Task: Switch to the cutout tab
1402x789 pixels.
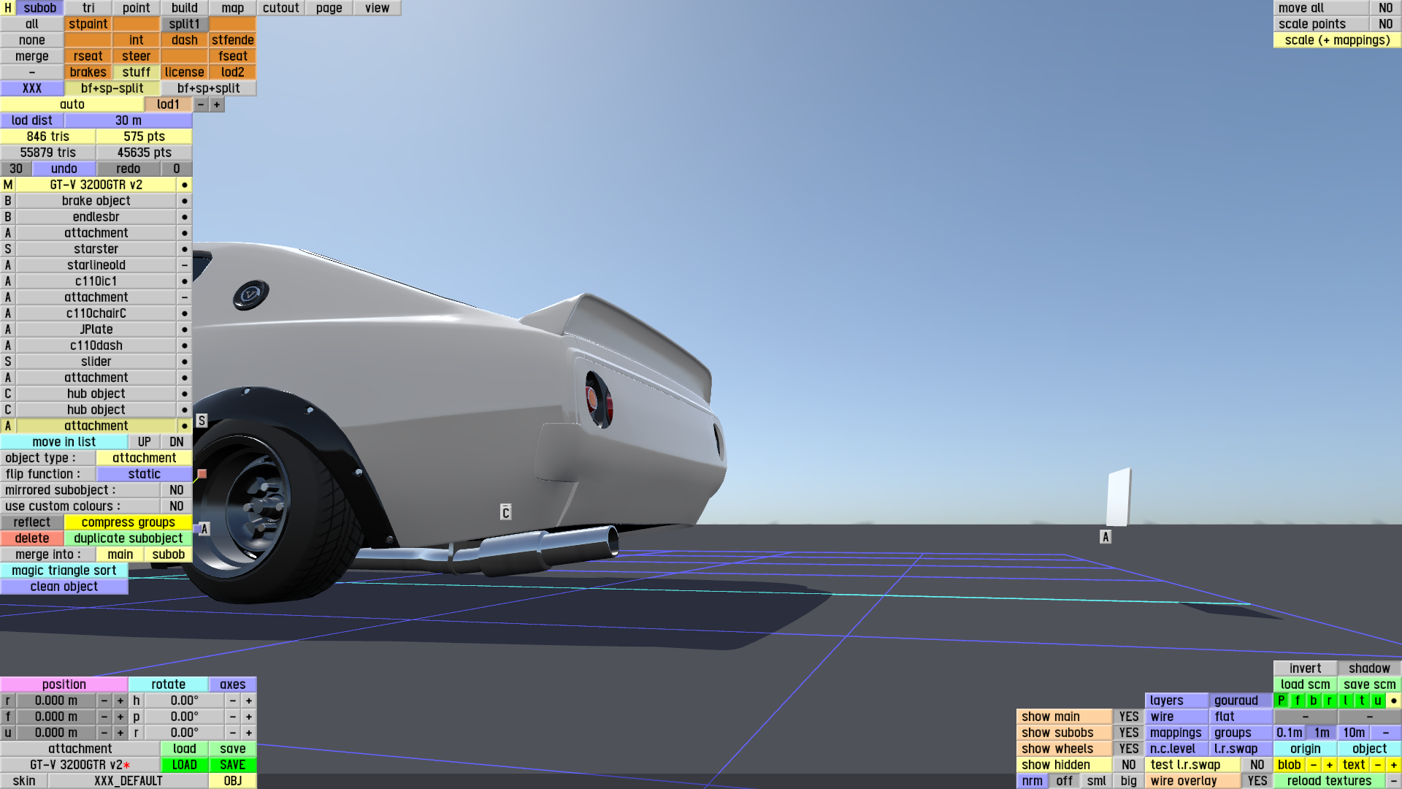Action: pyautogui.click(x=280, y=8)
